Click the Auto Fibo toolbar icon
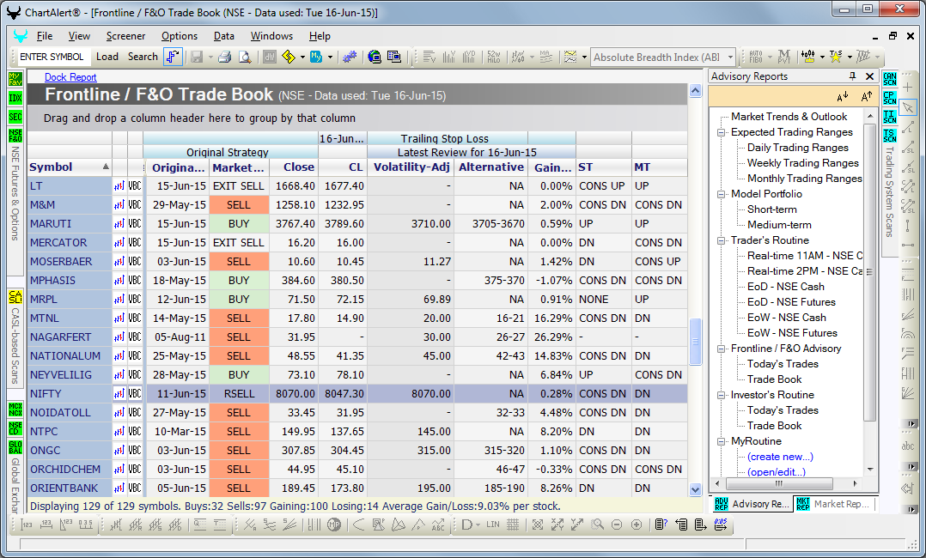 (755, 57)
